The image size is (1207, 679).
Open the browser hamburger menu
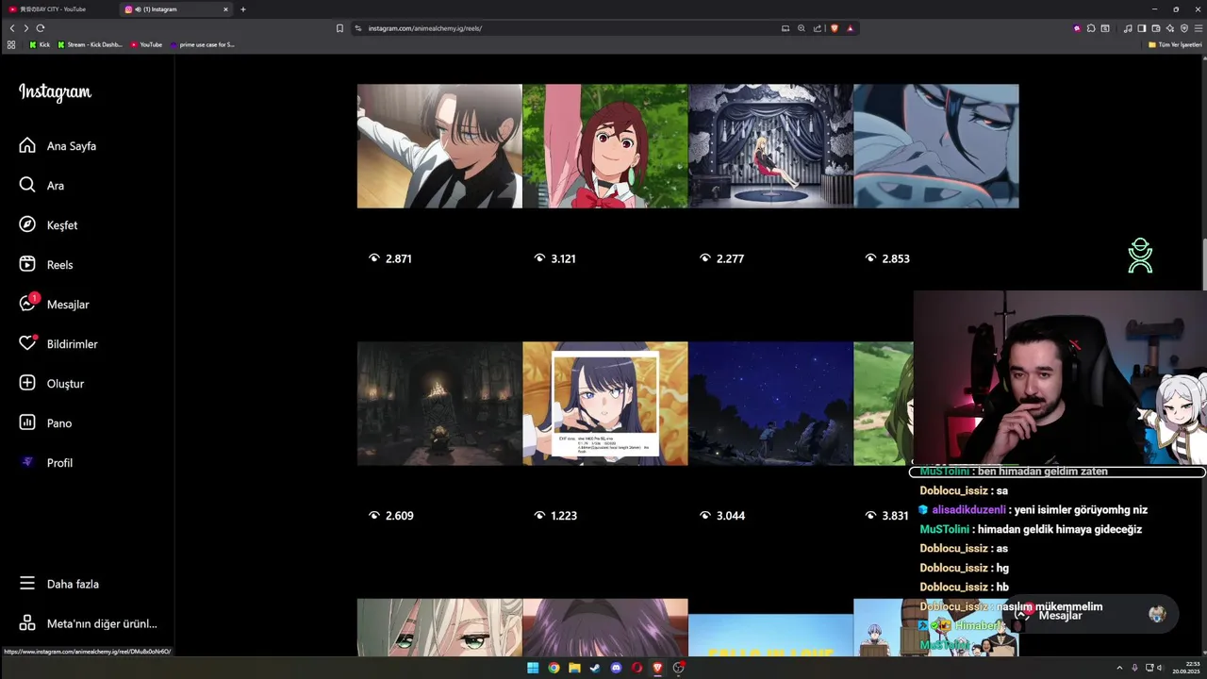coord(1199,28)
